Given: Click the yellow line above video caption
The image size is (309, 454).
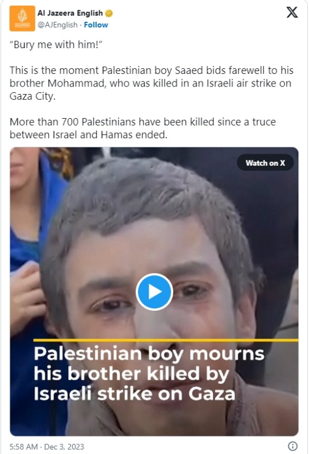Looking at the screenshot, I should tap(165, 340).
